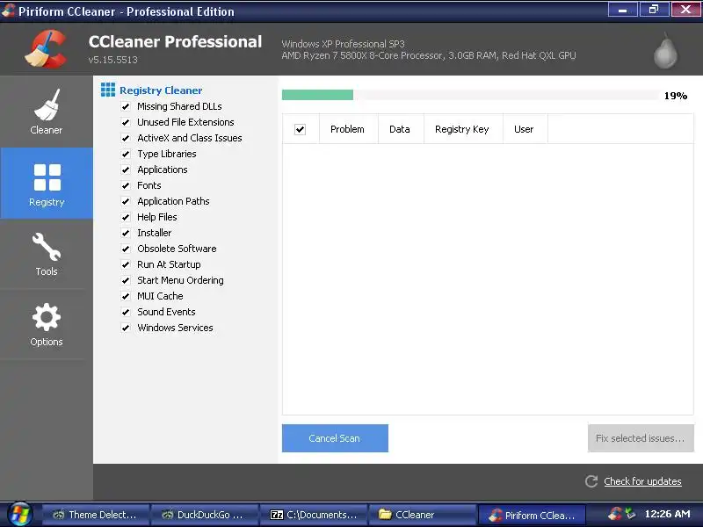This screenshot has width=703, height=527.
Task: Click the 19% progress label
Action: click(x=675, y=96)
